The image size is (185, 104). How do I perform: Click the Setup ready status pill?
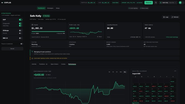(x=144, y=8)
